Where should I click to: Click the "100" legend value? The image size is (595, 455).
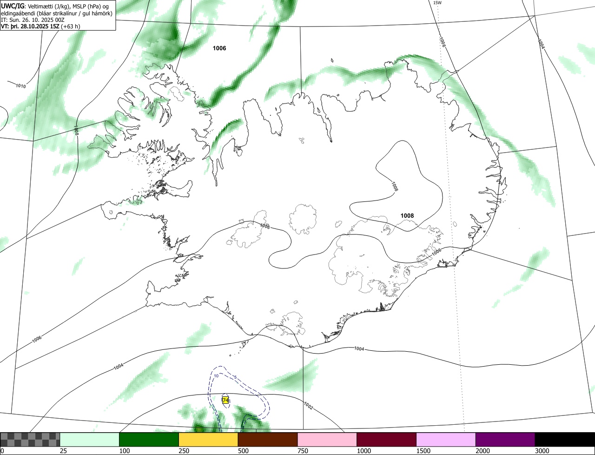click(x=124, y=451)
